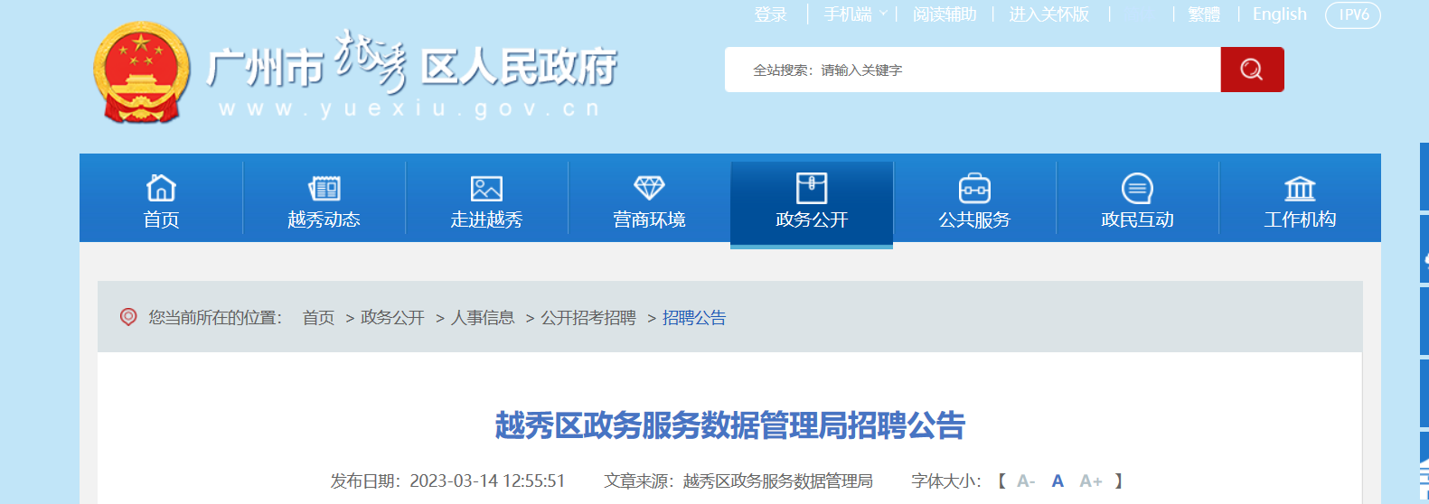Screen dimensions: 1429x504
Task: Increase font size with A+
Action: click(1091, 481)
